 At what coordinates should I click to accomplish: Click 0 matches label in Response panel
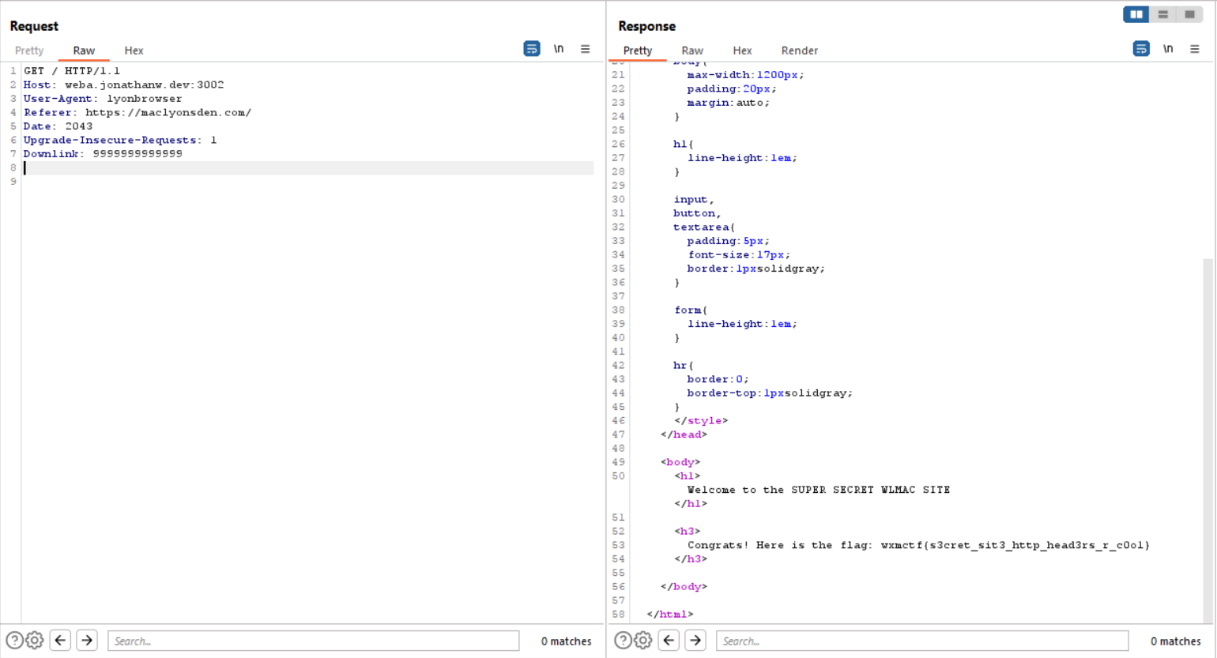pyautogui.click(x=1175, y=641)
